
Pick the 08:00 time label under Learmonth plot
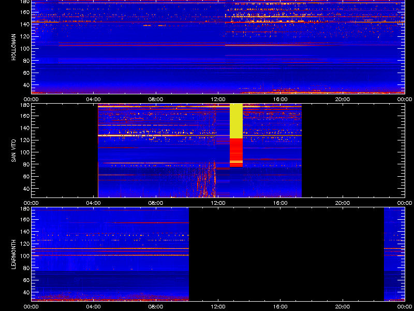(156, 307)
